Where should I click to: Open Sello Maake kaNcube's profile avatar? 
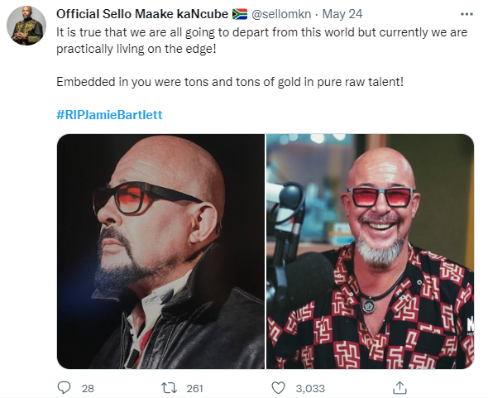[x=26, y=26]
